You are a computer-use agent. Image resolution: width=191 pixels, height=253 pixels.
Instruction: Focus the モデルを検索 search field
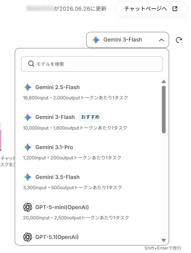tap(92, 64)
